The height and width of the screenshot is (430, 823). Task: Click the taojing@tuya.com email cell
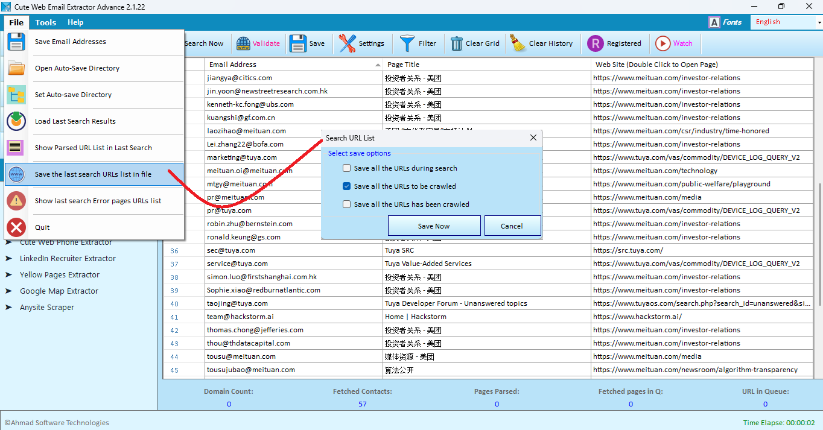tap(294, 303)
